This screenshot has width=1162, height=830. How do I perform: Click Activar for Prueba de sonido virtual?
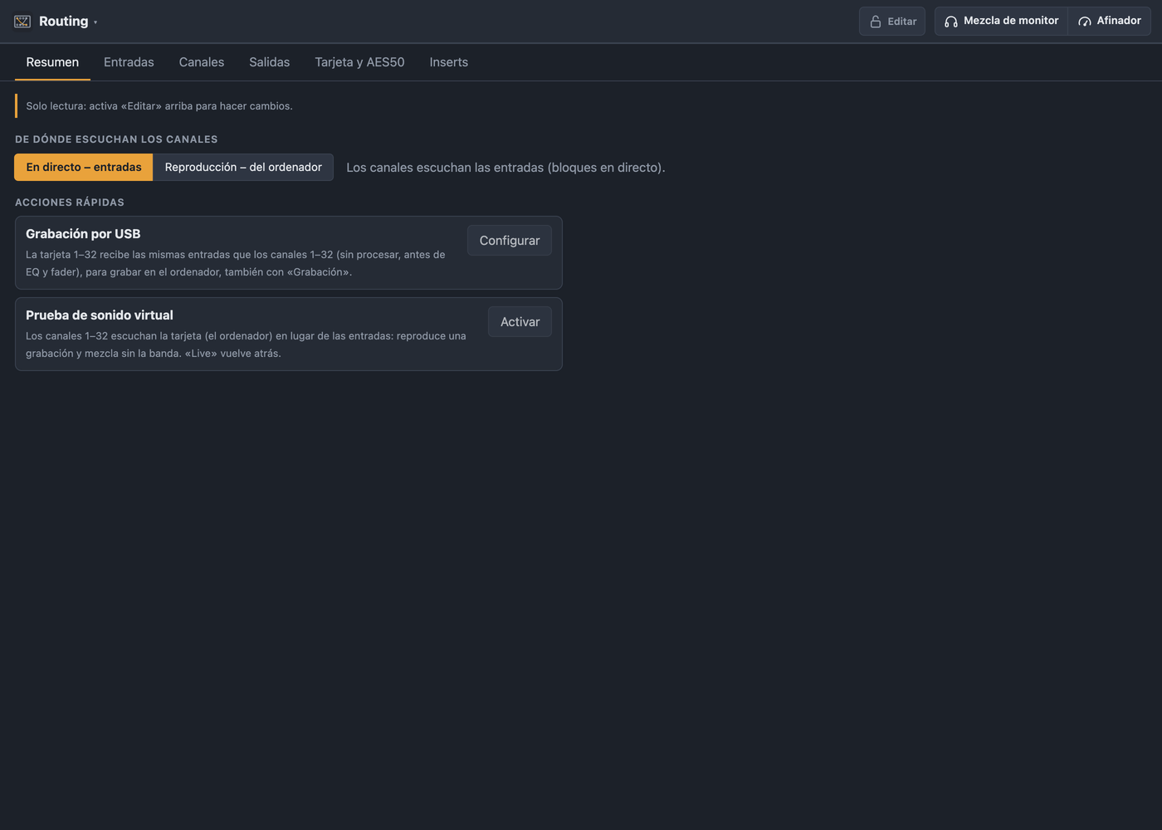[x=520, y=321]
